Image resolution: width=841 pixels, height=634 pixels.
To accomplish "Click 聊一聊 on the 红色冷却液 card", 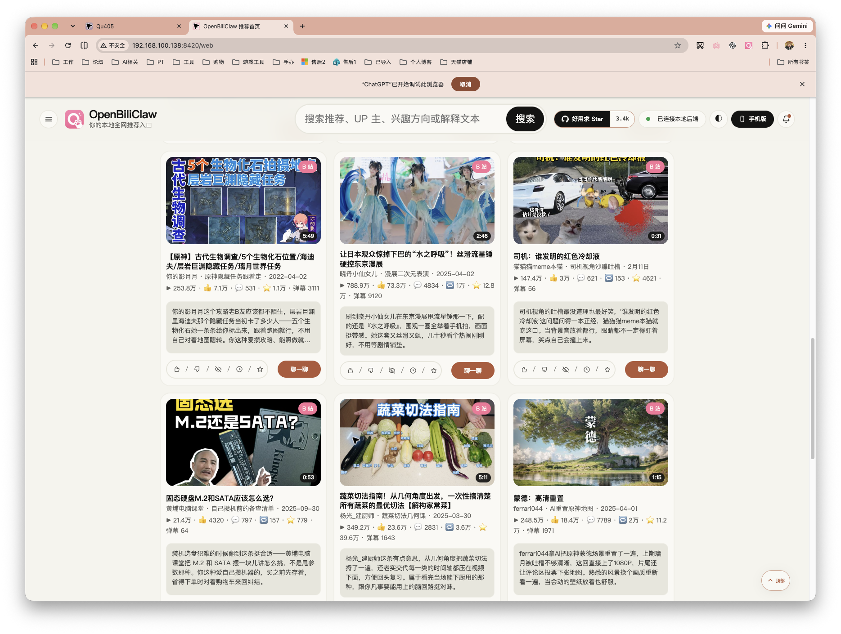I will 647,370.
